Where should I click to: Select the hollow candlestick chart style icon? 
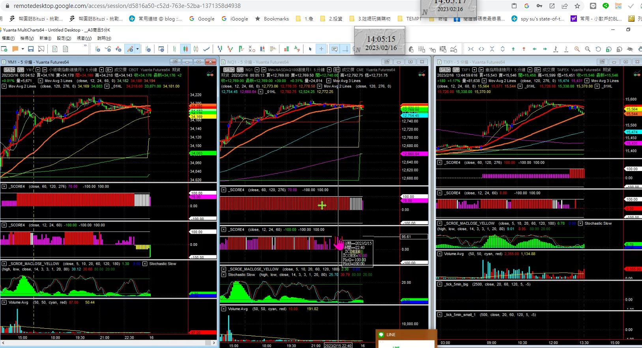tap(196, 49)
